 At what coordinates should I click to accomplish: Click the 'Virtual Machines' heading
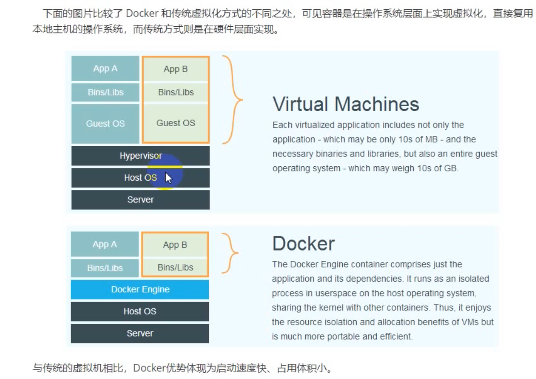coord(346,104)
